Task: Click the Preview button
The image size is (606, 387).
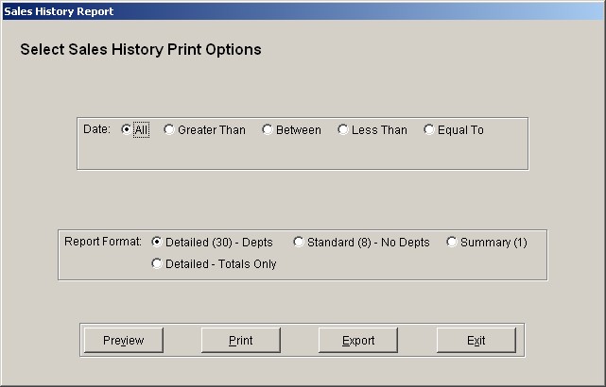Action: [x=124, y=341]
